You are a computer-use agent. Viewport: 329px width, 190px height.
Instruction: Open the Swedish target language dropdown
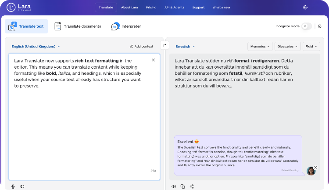(185, 46)
